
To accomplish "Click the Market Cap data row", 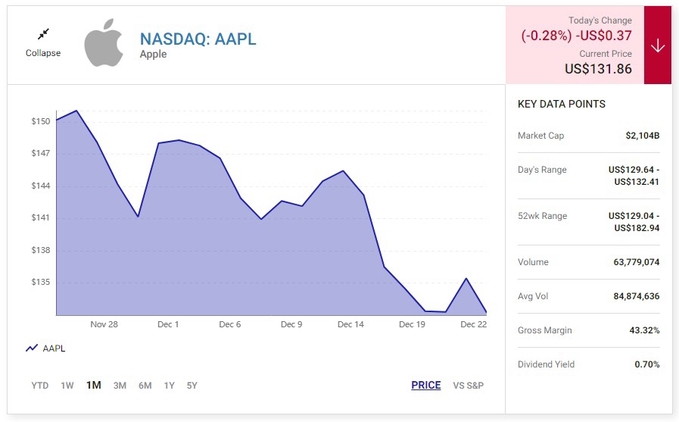I will pyautogui.click(x=588, y=136).
